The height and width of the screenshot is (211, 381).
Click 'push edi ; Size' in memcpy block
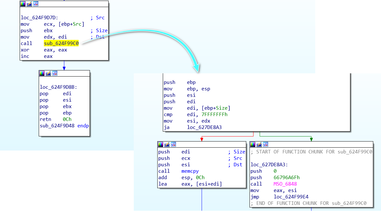202,152
